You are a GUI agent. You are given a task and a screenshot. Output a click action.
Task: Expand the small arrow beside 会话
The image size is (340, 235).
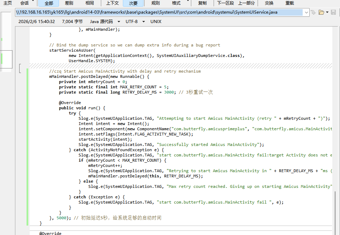(x=33, y=1)
